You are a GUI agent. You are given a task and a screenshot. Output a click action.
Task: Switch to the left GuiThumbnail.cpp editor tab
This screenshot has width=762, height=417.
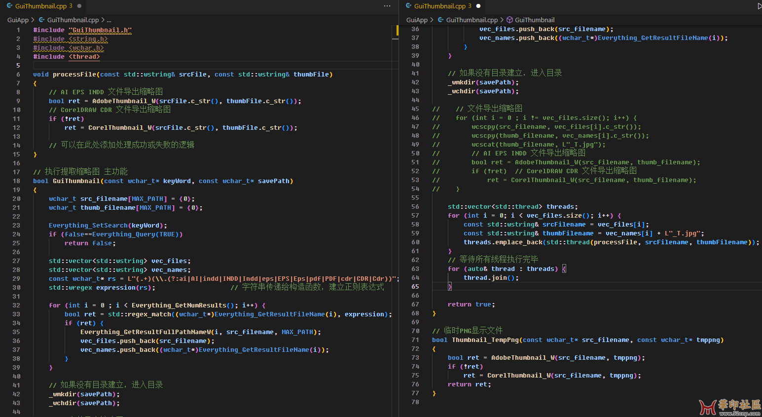(43, 6)
